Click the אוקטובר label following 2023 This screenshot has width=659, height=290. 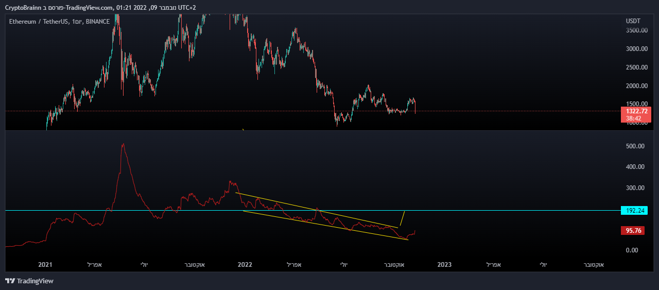[593, 265]
